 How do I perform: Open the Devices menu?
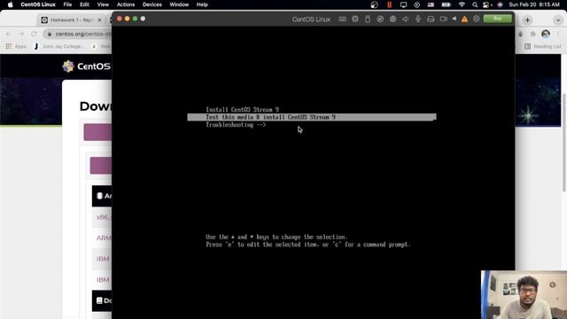[x=151, y=4]
